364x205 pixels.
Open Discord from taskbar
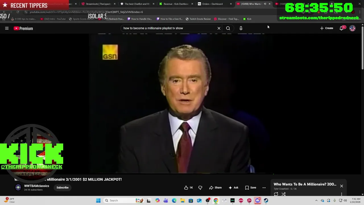coord(258,200)
